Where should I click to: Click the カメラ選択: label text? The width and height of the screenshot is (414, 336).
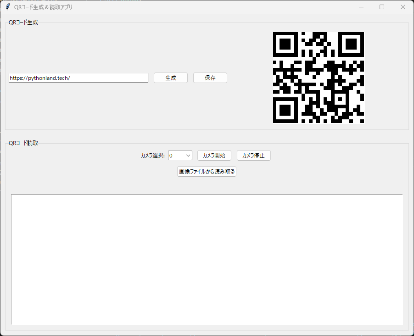pos(152,156)
